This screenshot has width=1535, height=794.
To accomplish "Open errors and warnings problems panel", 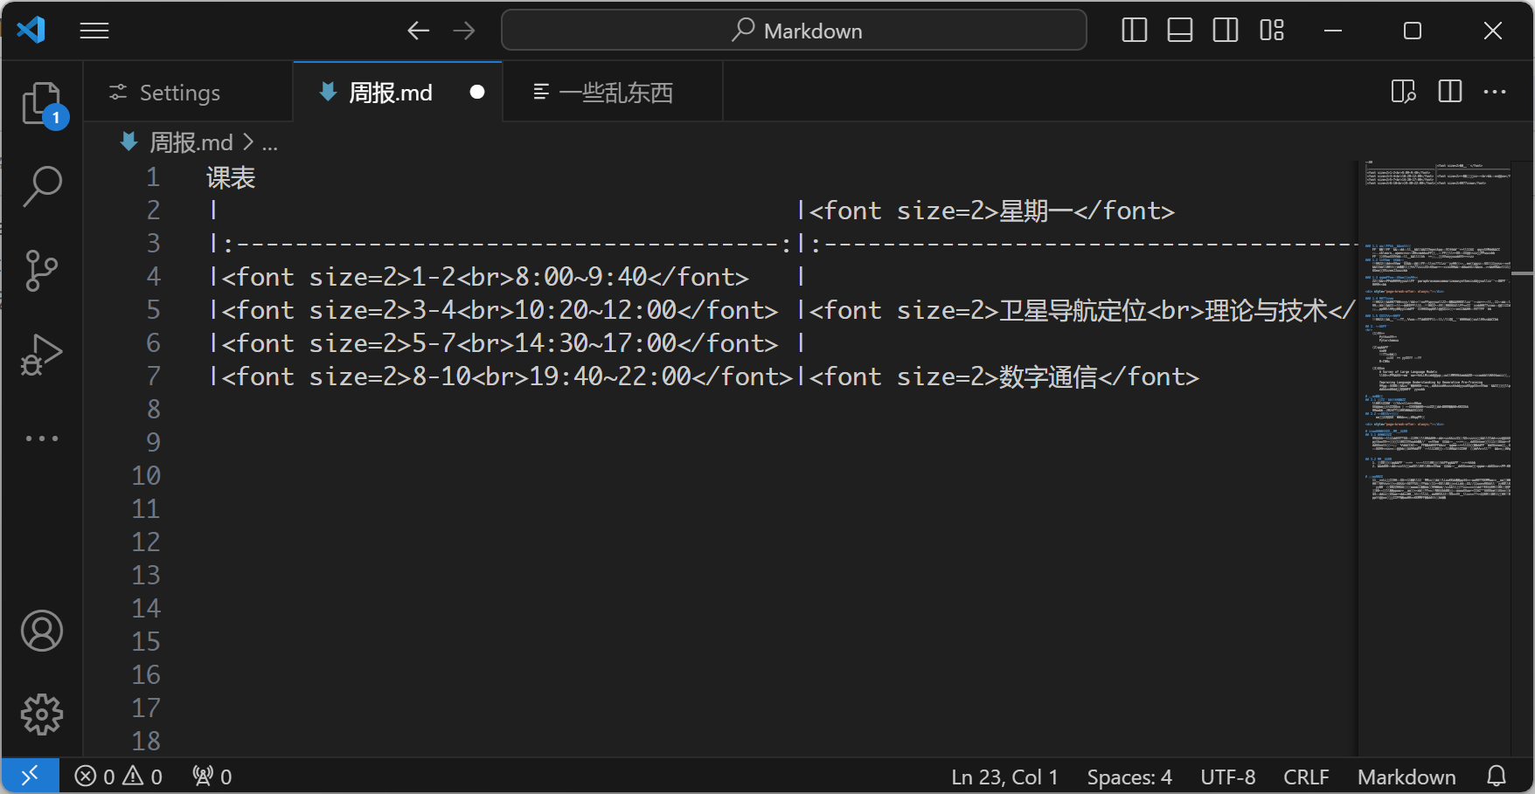I will point(119,777).
